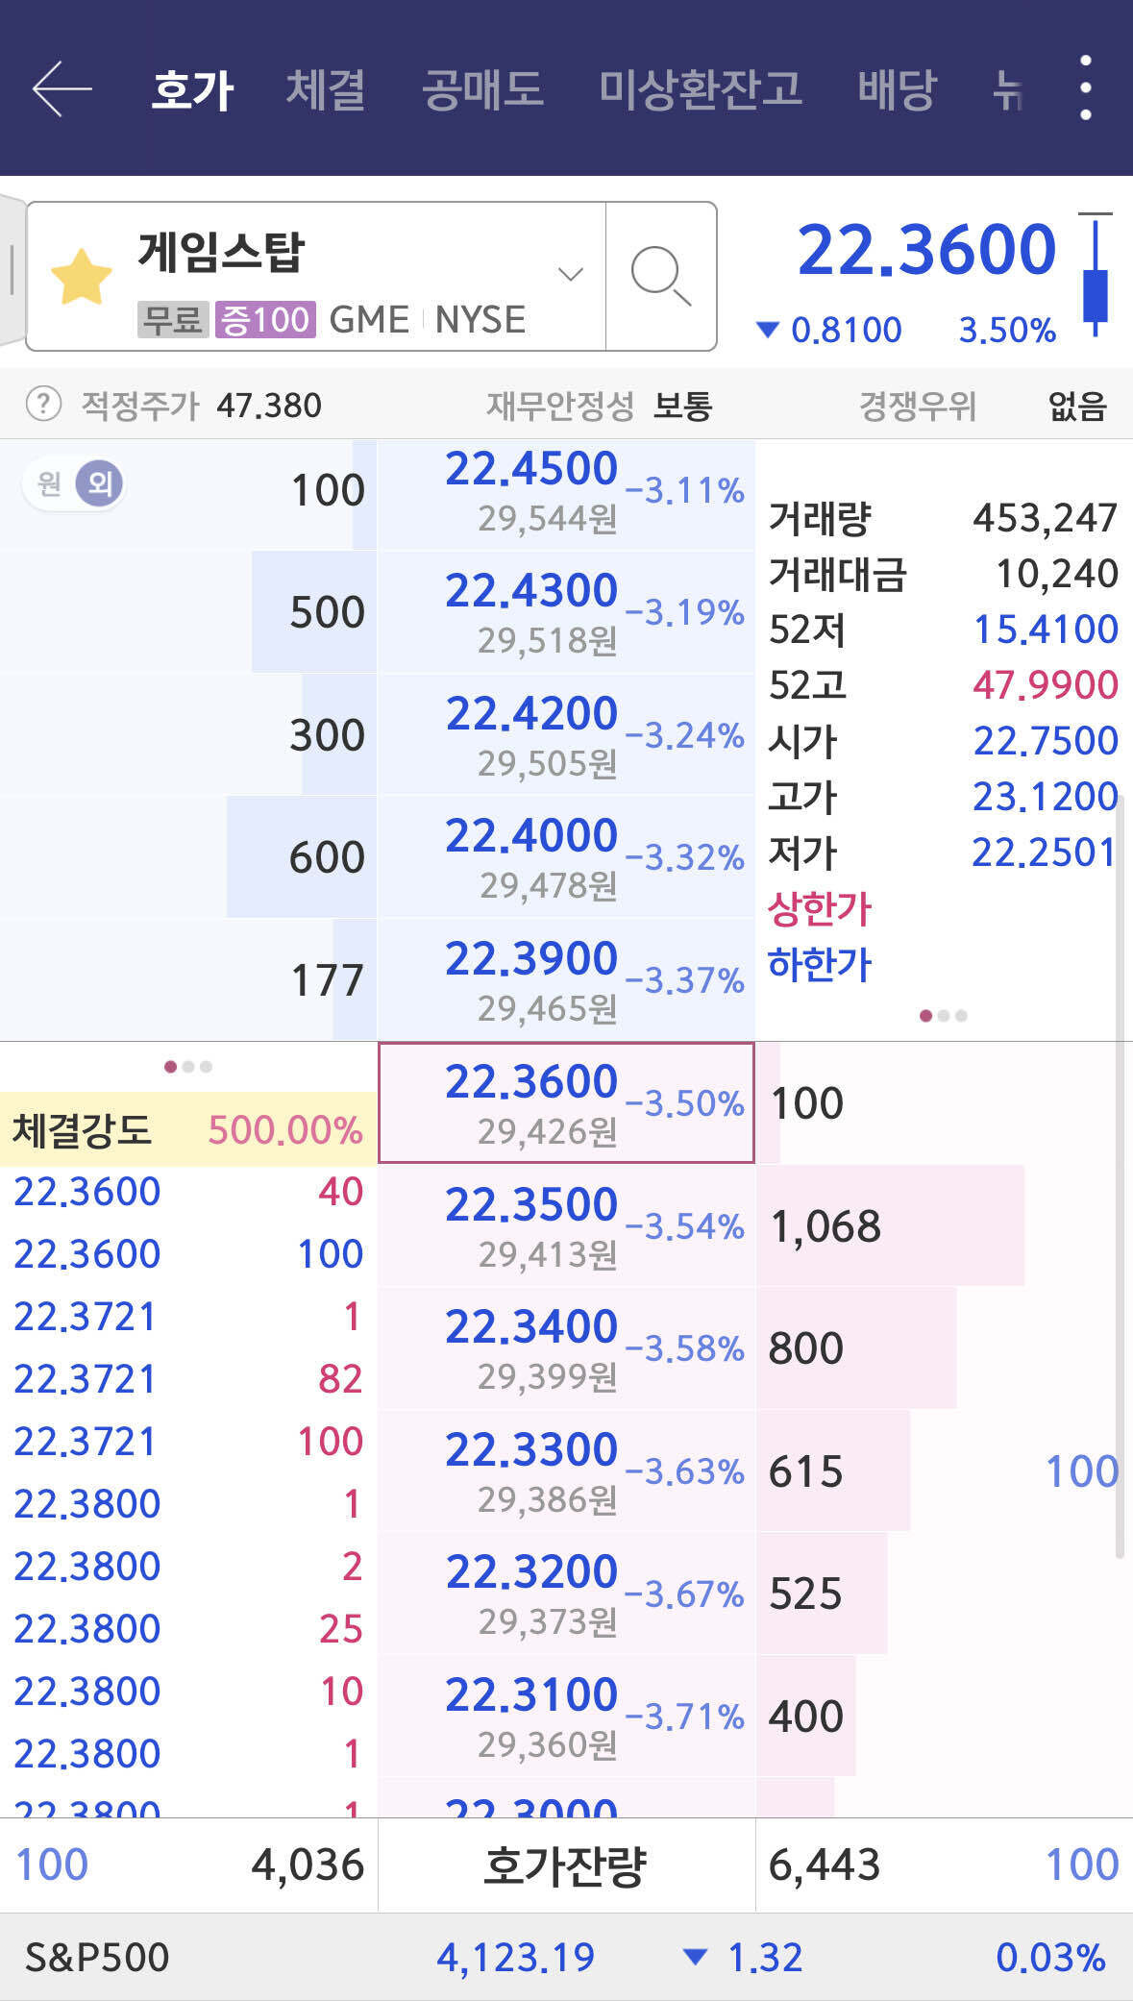Tap the 저가 22.2501 value
This screenshot has height=2001, width=1133.
1044,852
